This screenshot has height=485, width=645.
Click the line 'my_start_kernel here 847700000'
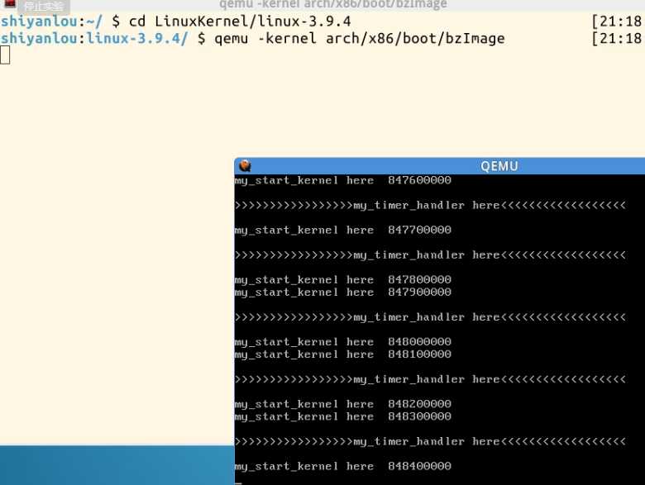(343, 231)
